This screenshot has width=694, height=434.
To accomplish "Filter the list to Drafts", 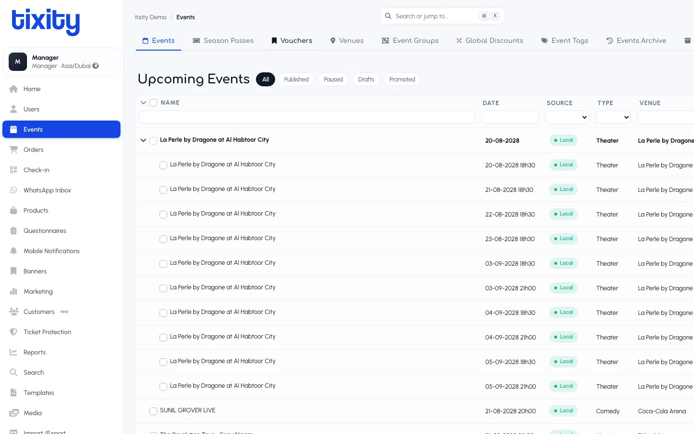I will pyautogui.click(x=366, y=80).
